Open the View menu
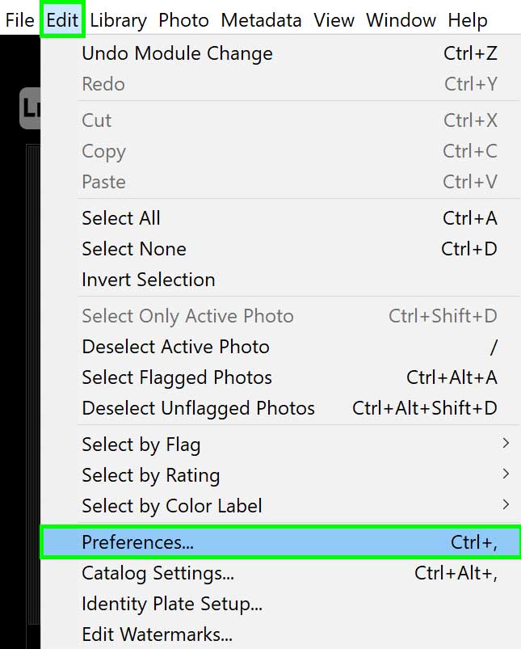Screen dimensions: 521x649 pos(334,20)
